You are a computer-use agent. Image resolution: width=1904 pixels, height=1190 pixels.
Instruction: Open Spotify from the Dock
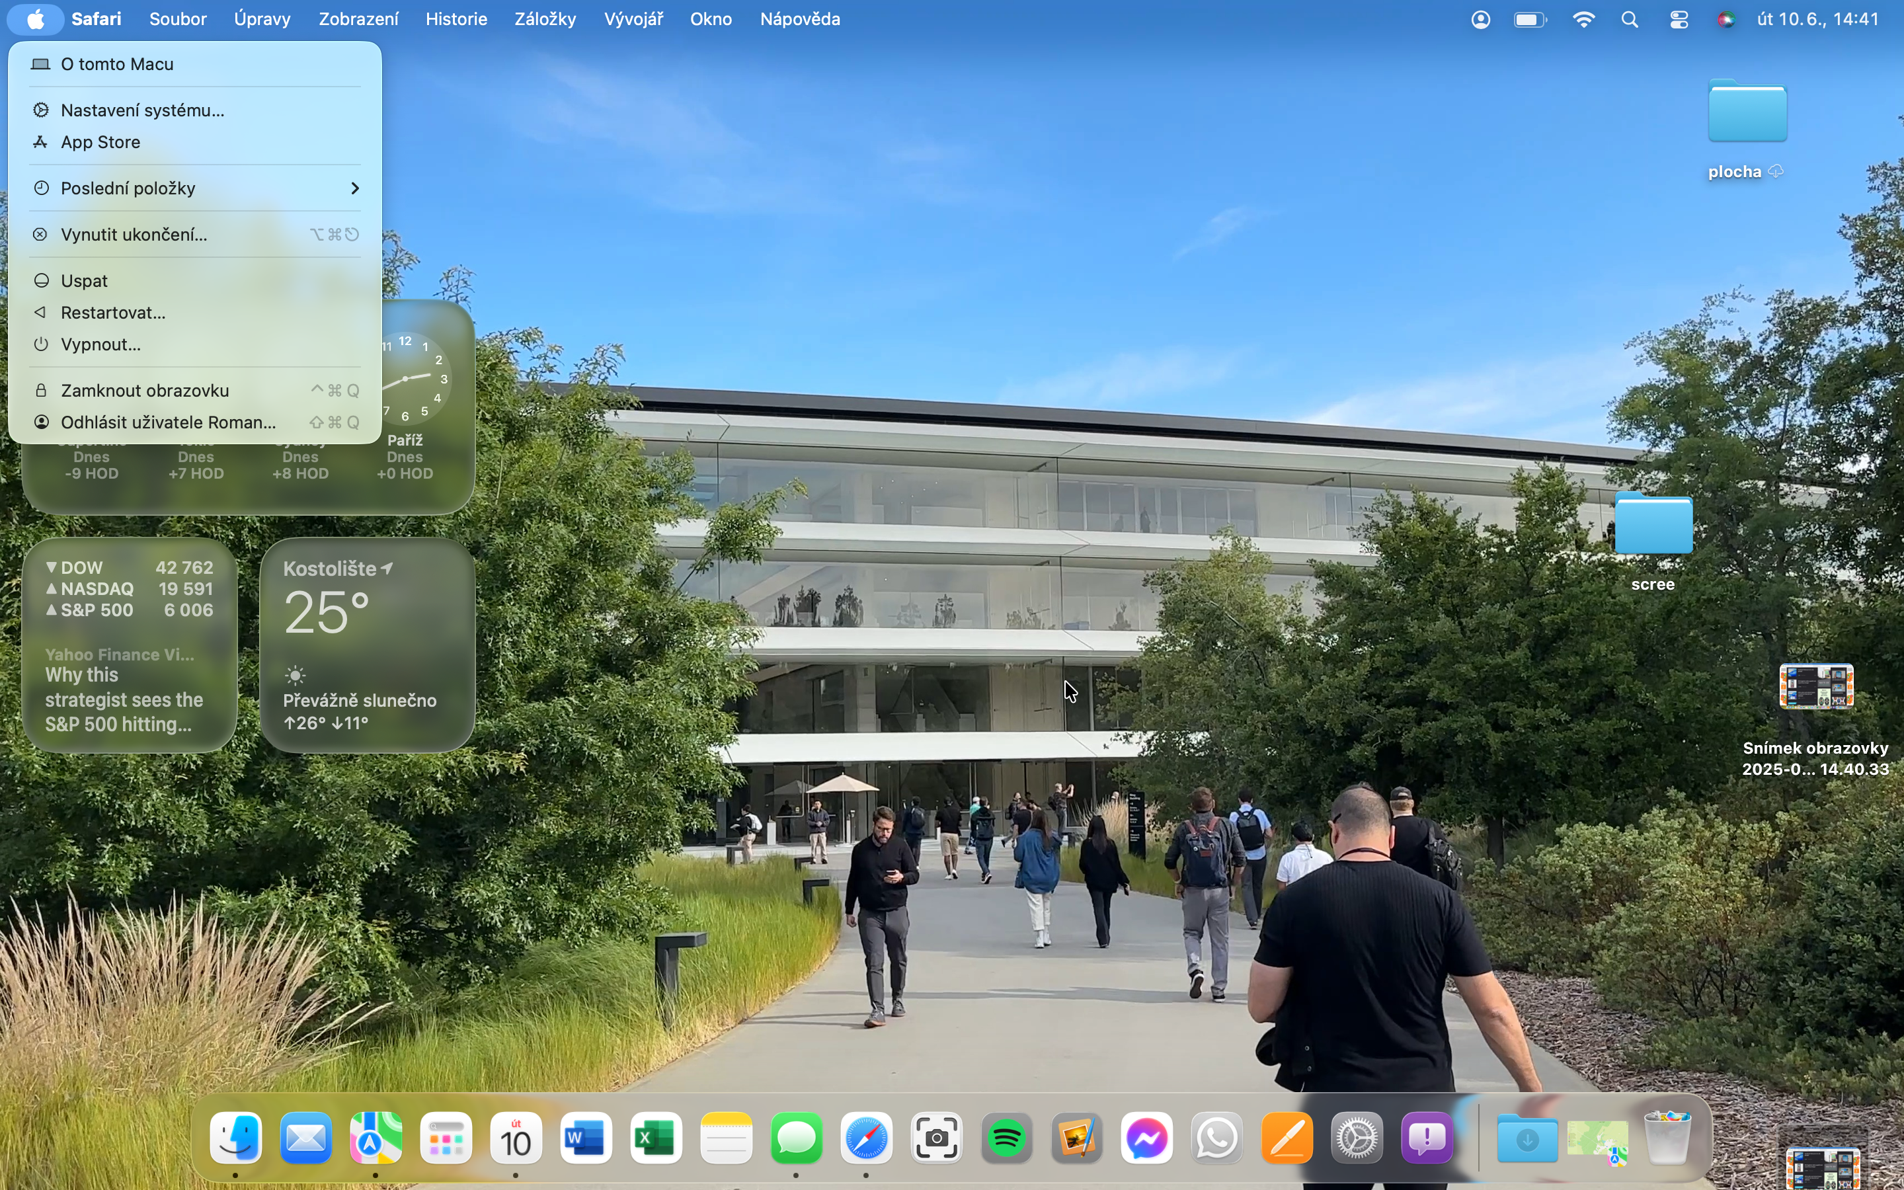pos(1007,1138)
